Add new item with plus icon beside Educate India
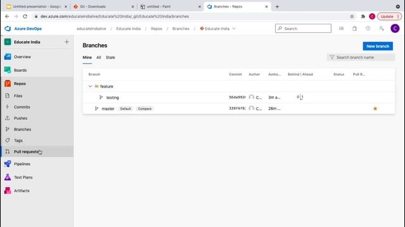405x227 pixels. [66, 42]
